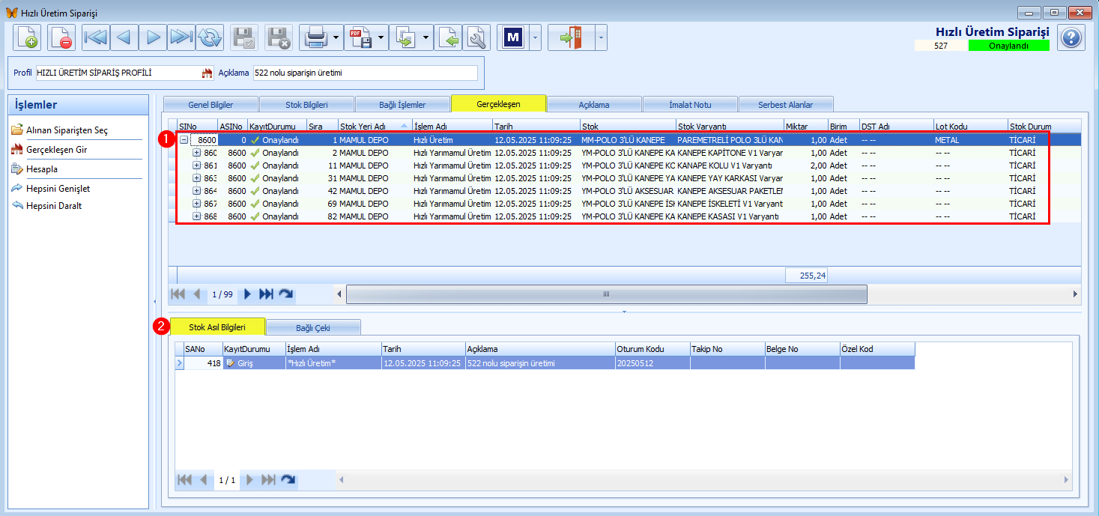Expand the KANEPE KAPİTONE V1 row
Viewport: 1099px width, 516px height.
tap(197, 153)
